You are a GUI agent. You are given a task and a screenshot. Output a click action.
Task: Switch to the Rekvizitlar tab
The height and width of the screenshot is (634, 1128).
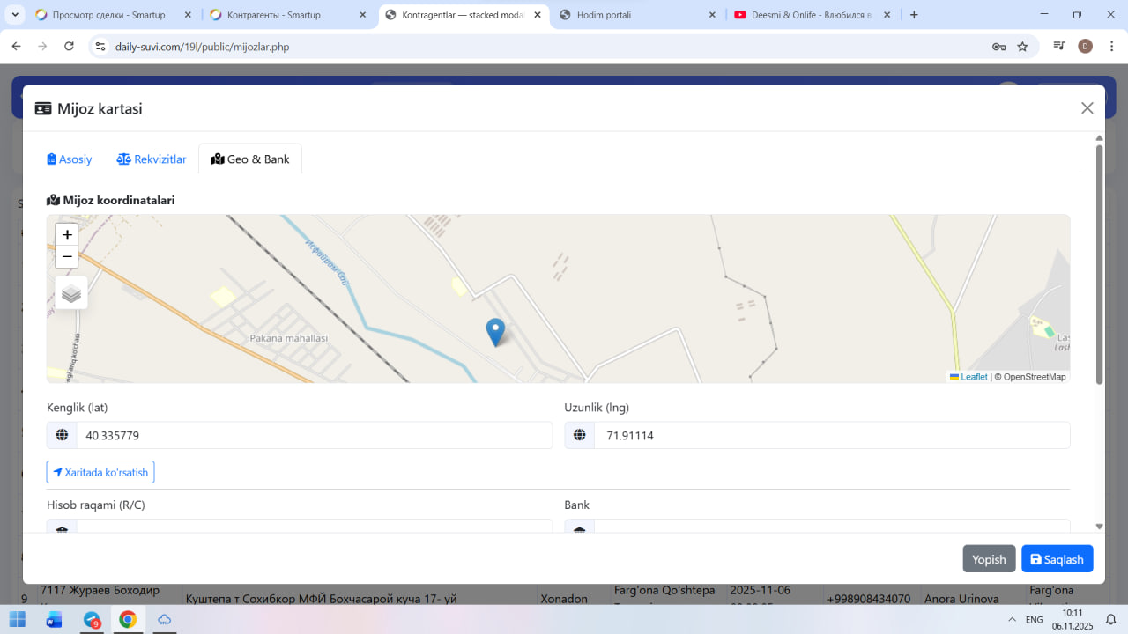coord(152,159)
